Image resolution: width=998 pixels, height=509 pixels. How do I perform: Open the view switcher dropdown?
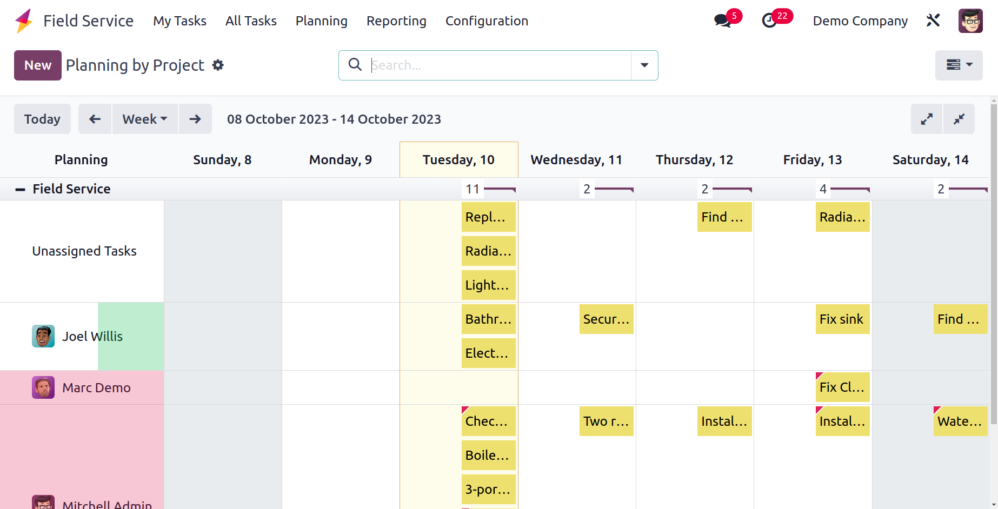[x=959, y=65]
